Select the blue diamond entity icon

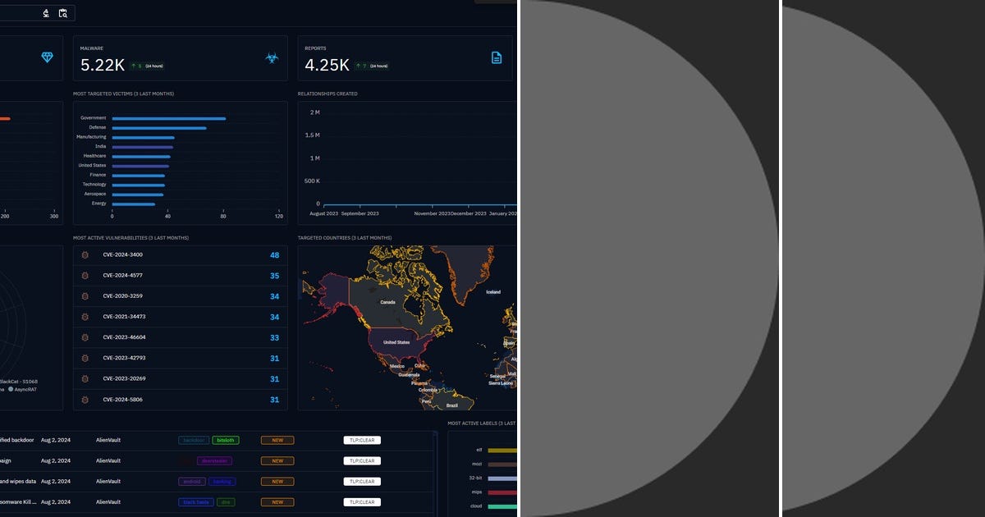click(x=47, y=57)
